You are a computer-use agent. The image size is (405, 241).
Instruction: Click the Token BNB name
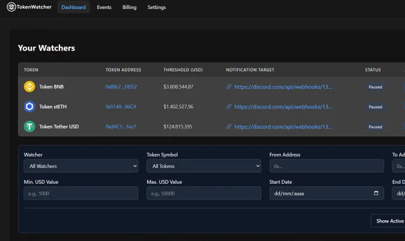(51, 87)
